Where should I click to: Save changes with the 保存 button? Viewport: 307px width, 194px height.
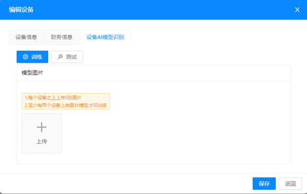click(264, 184)
